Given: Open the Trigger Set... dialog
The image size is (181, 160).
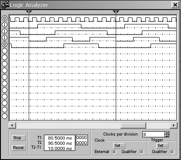Looking at the screenshot, I should click(x=162, y=146).
